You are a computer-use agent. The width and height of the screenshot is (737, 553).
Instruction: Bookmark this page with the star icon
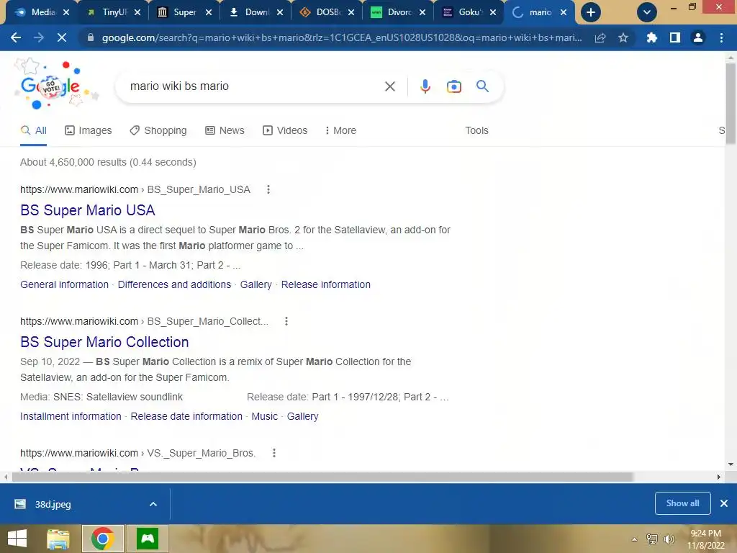click(x=623, y=37)
